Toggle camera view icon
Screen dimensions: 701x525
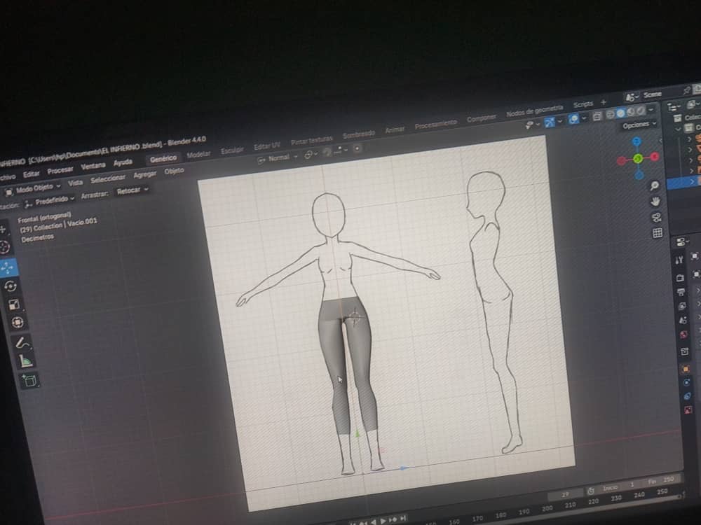656,218
